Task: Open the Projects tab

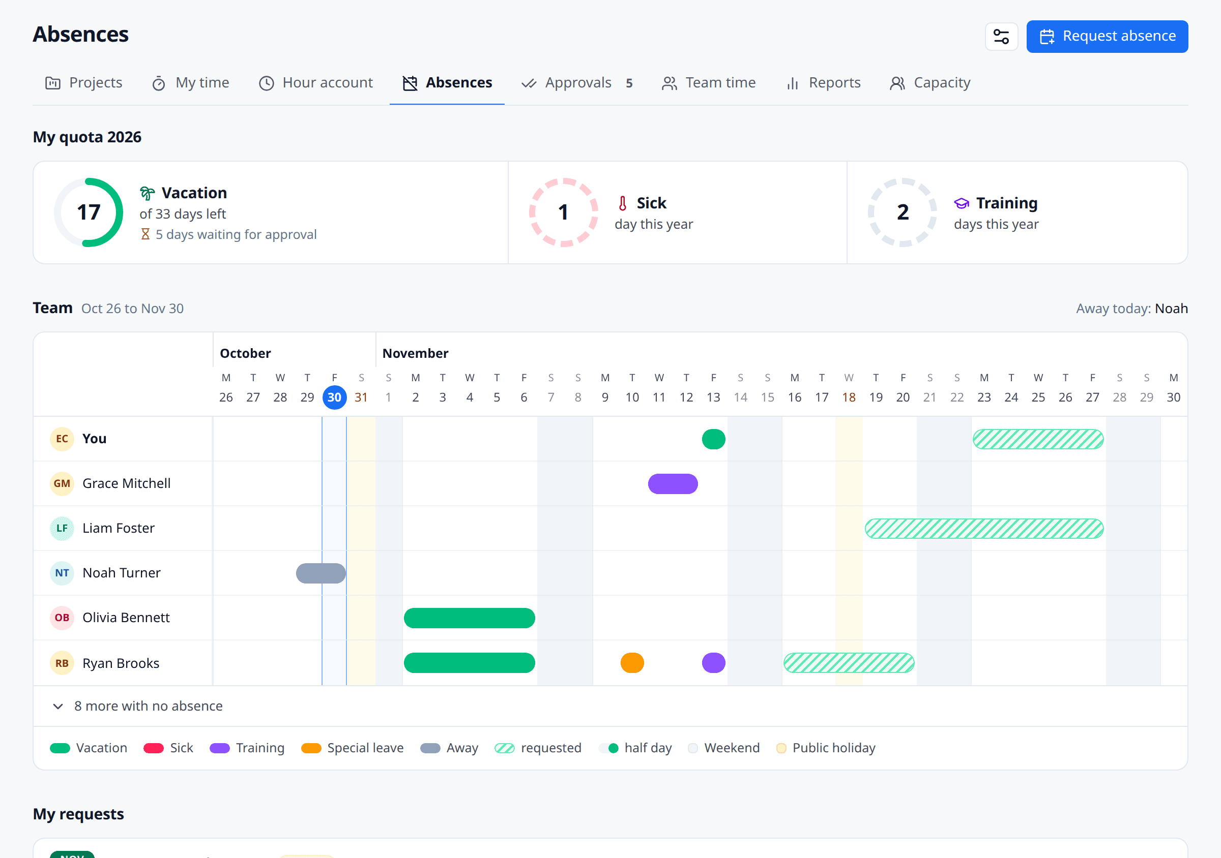Action: point(84,83)
